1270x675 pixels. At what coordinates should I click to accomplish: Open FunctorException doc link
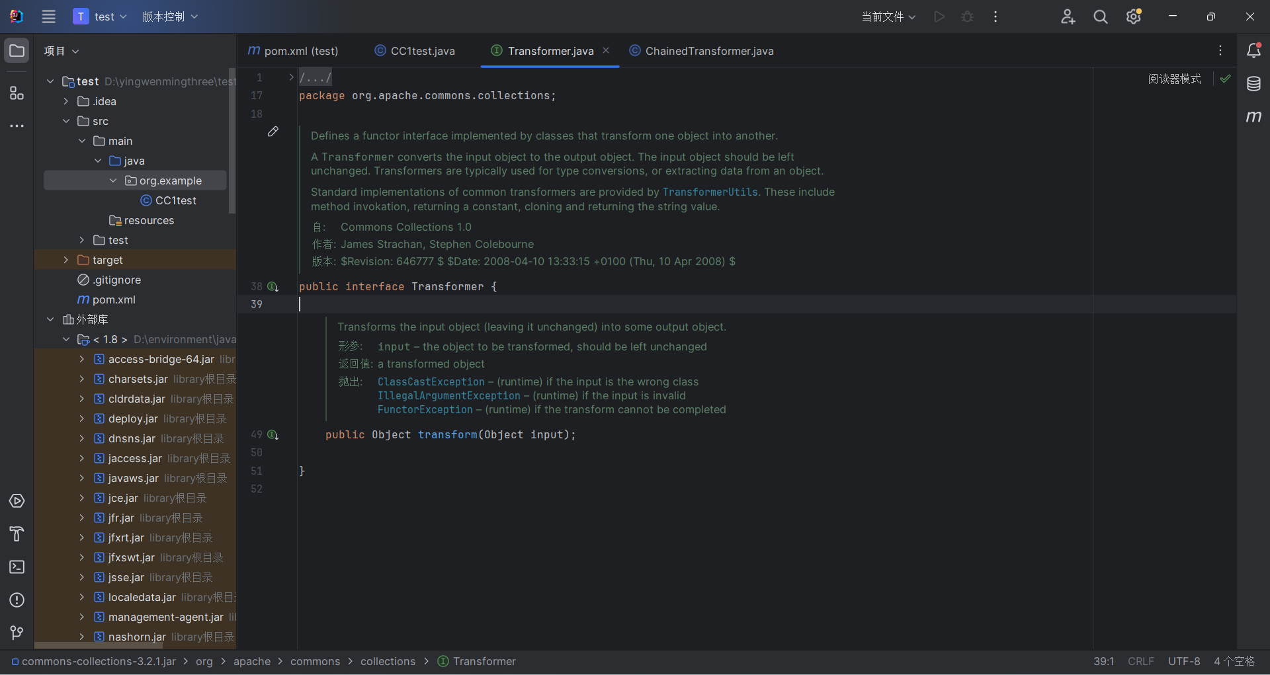coord(425,409)
